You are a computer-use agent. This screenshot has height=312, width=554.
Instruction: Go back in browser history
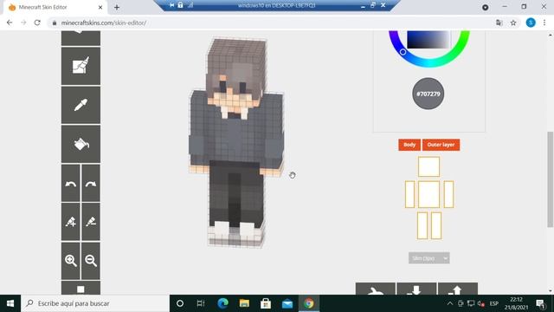tap(10, 23)
